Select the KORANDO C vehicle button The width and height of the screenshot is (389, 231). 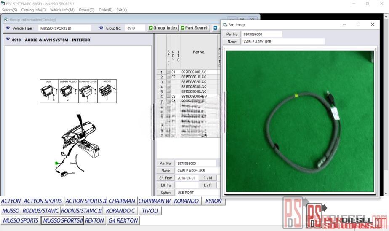(x=120, y=211)
